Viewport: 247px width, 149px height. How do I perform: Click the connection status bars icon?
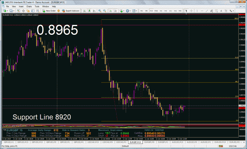pyautogui.click(x=221, y=146)
